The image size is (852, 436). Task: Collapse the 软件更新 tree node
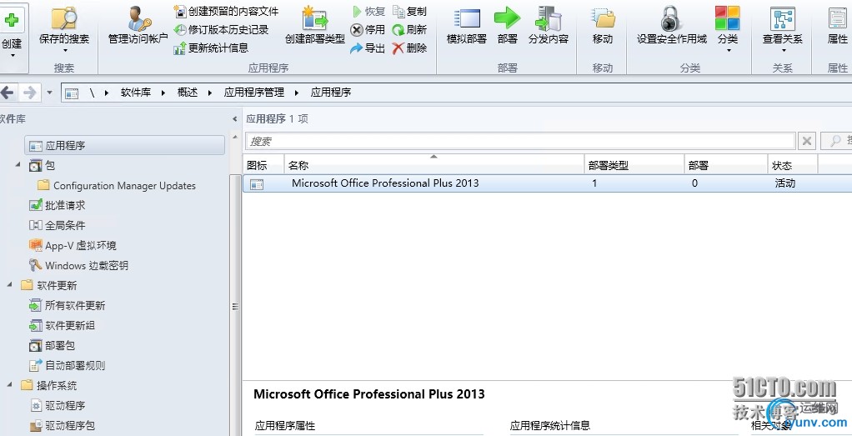click(10, 285)
